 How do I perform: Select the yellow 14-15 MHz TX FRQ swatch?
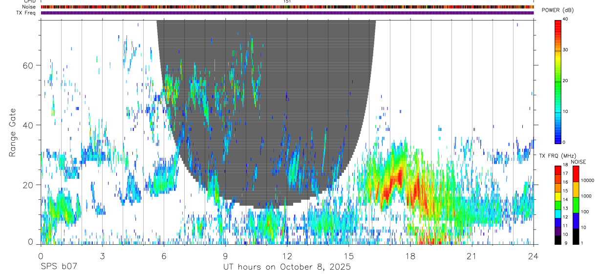(557, 196)
